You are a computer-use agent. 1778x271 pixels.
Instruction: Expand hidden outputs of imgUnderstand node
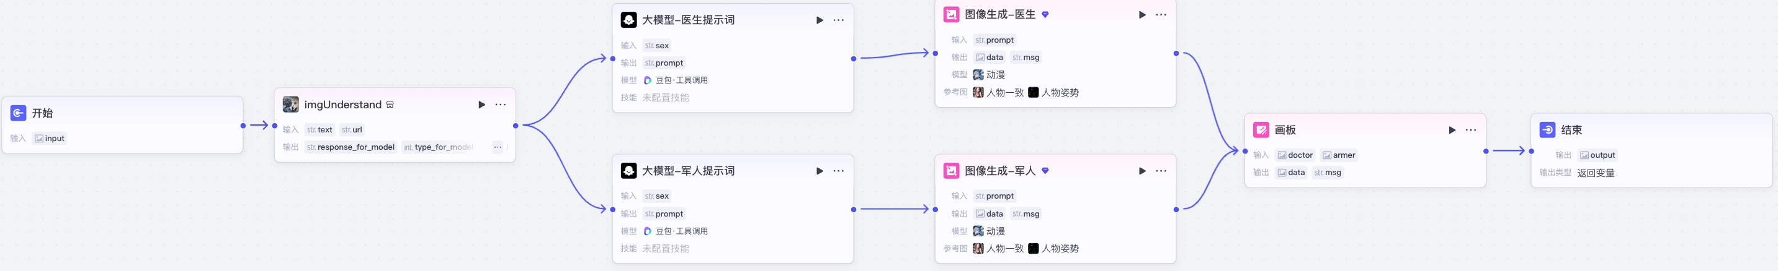click(498, 147)
